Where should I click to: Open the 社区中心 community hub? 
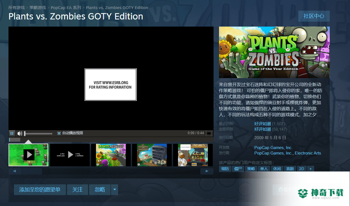(314, 16)
